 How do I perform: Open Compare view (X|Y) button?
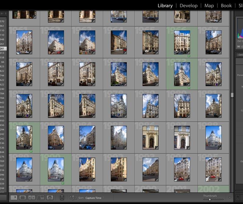pyautogui.click(x=32, y=198)
